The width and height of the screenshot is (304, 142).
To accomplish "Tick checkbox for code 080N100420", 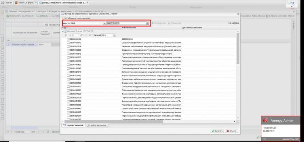I will (68, 65).
